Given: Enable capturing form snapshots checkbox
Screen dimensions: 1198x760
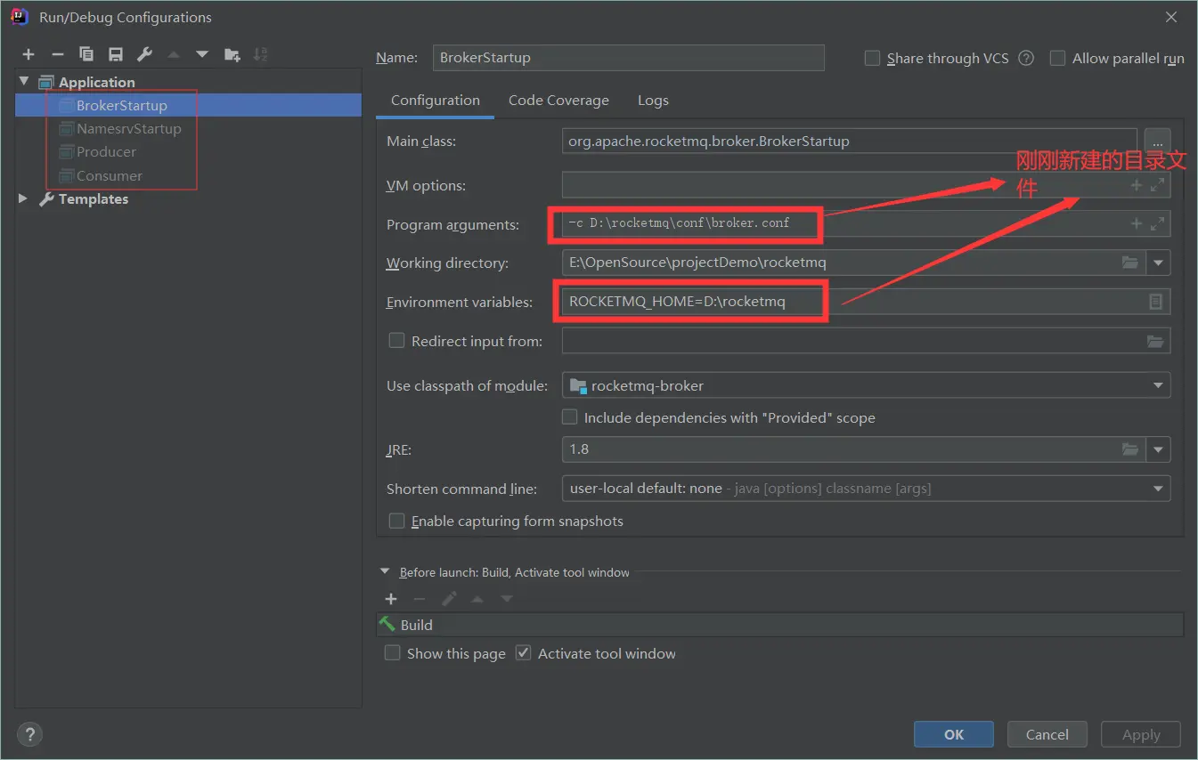Looking at the screenshot, I should pos(397,521).
